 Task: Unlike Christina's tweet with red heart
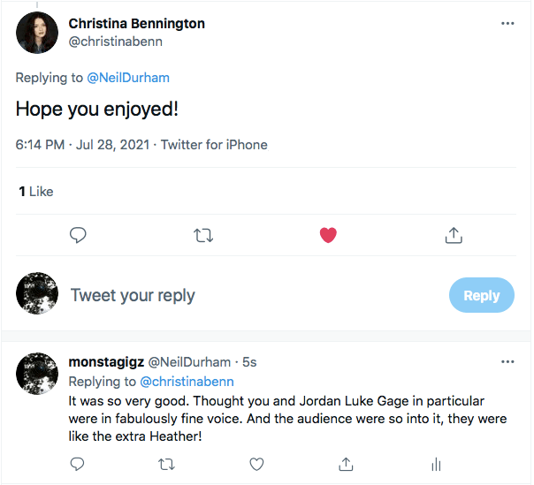(x=328, y=235)
